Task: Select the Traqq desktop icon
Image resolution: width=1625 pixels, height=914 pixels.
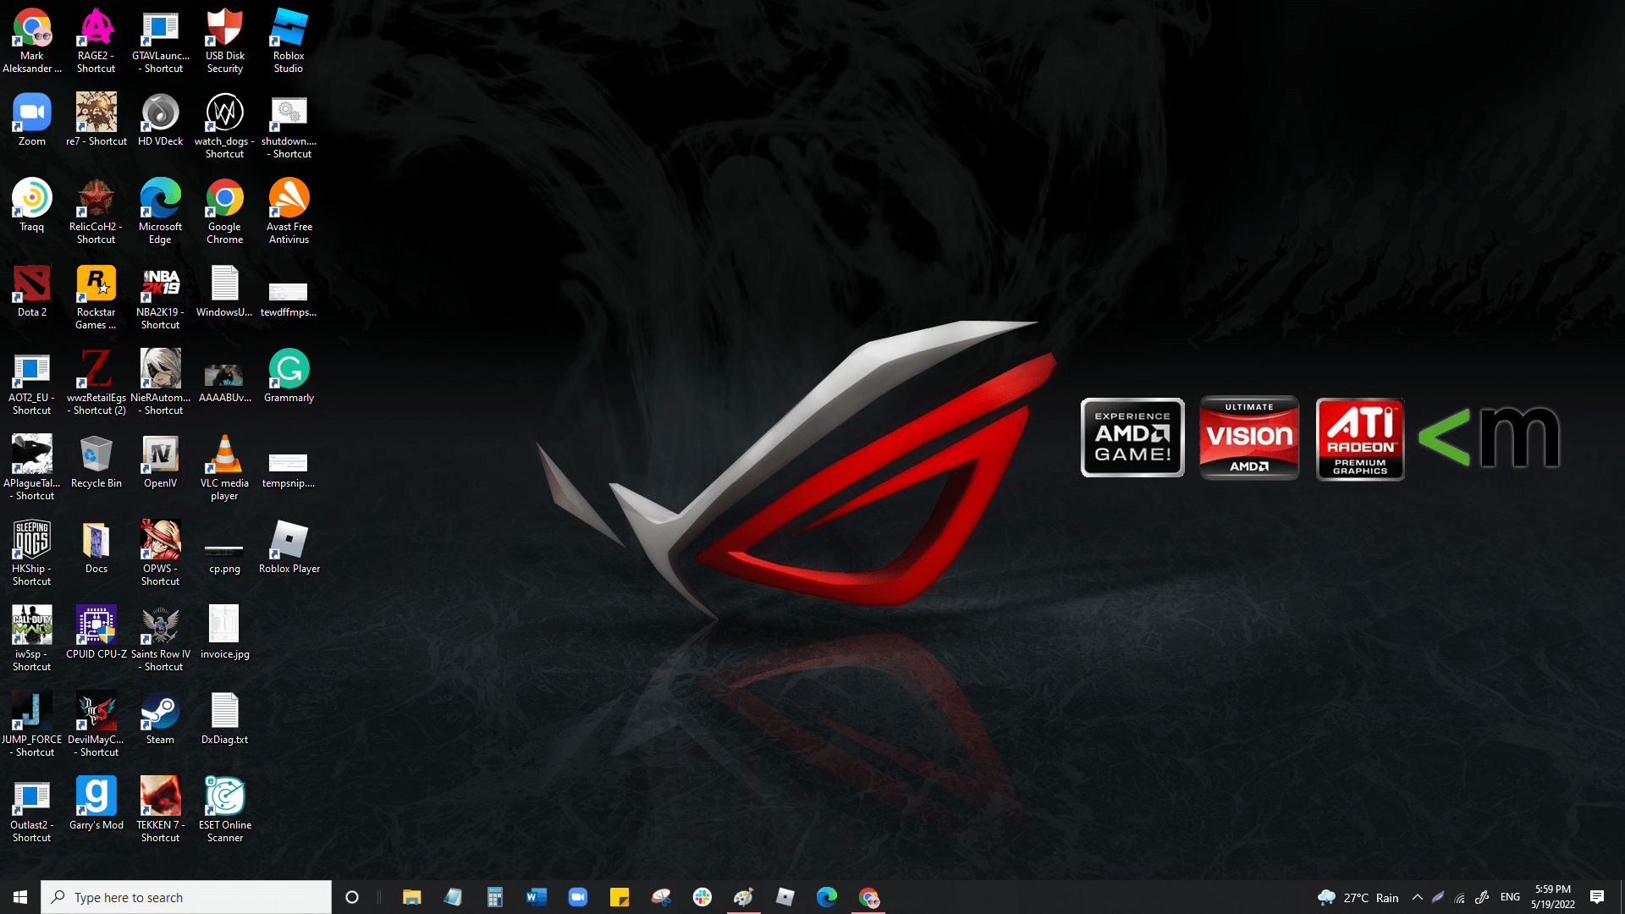Action: [32, 206]
